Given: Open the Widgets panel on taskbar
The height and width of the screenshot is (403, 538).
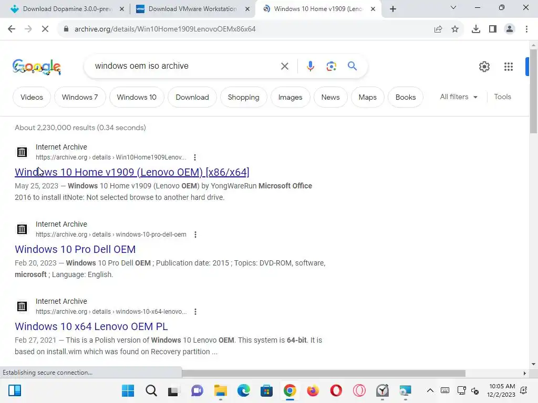Looking at the screenshot, I should point(15,390).
